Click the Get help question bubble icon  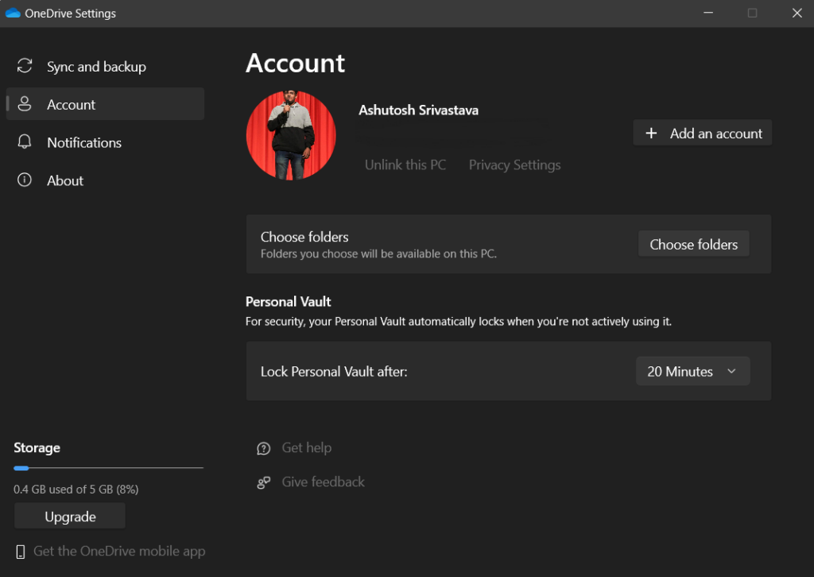pos(264,448)
